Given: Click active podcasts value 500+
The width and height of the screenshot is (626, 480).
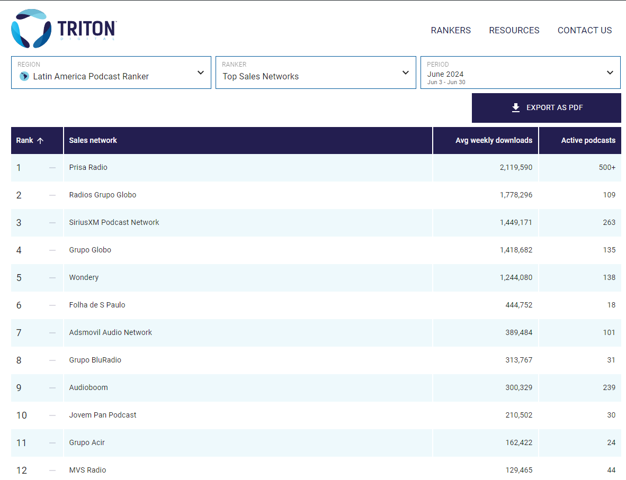Looking at the screenshot, I should (607, 167).
